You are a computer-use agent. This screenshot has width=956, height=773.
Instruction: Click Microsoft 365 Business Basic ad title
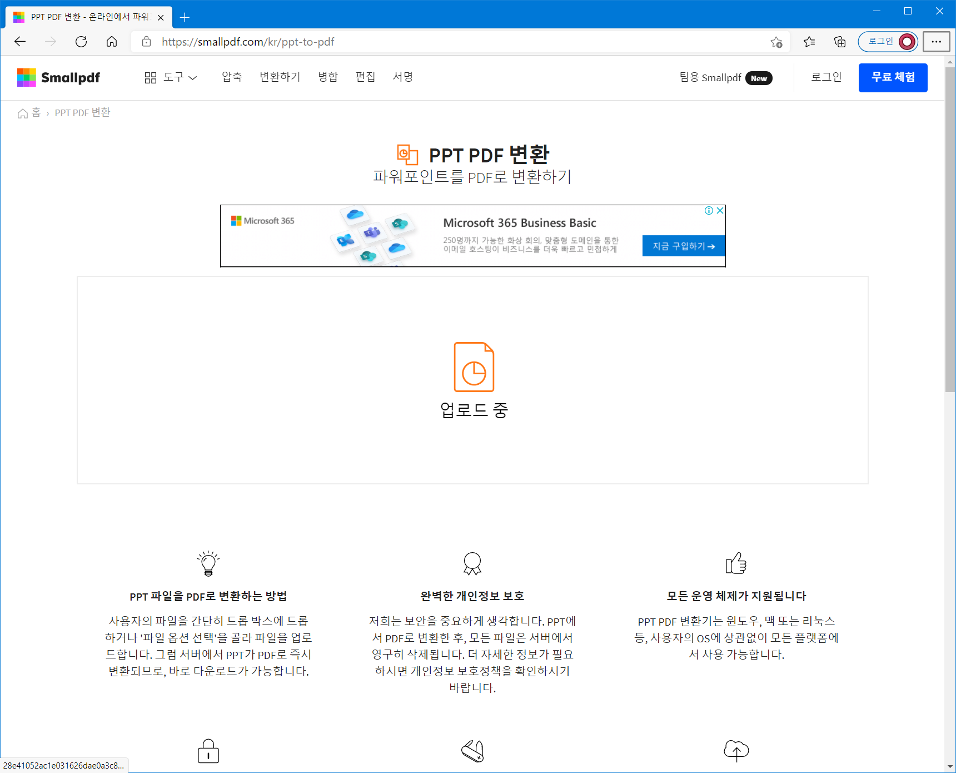pyautogui.click(x=520, y=223)
